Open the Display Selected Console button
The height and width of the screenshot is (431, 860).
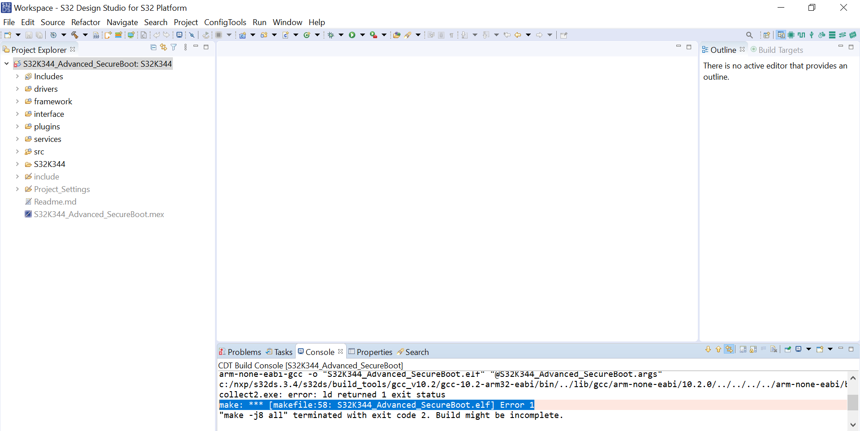click(x=800, y=349)
